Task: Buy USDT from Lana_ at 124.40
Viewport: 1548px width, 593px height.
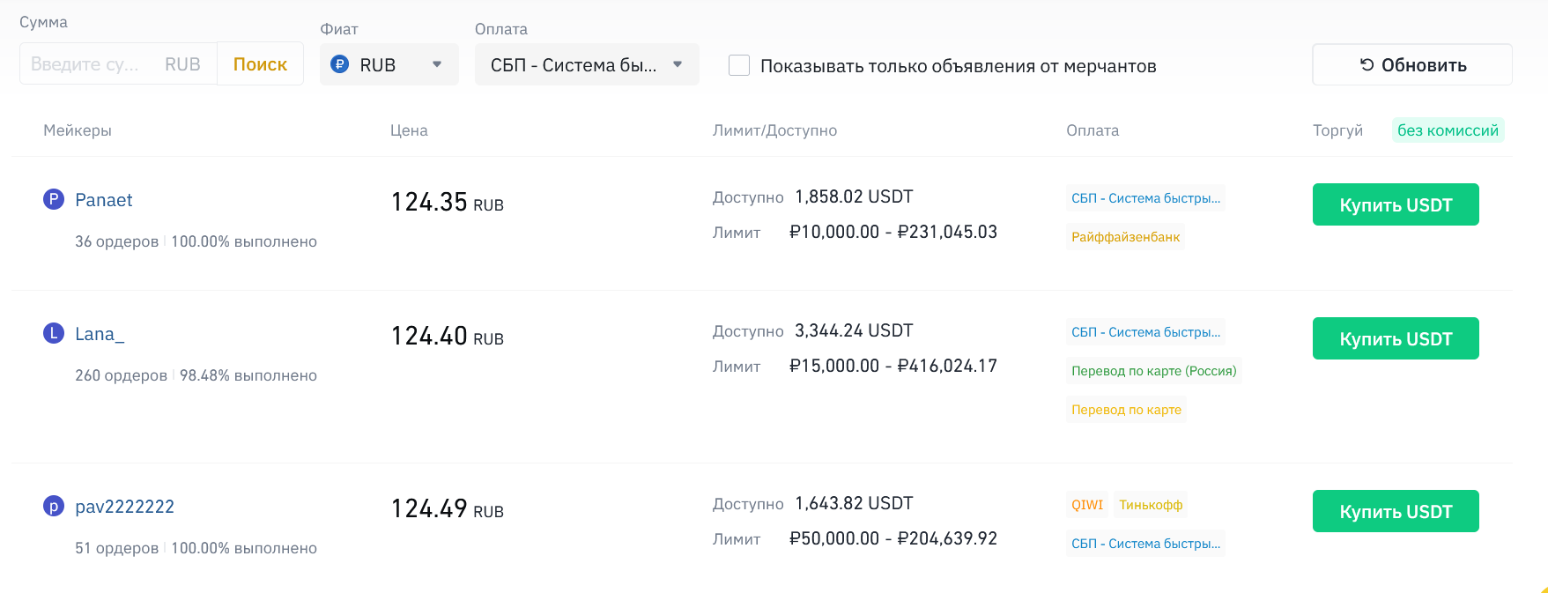Action: [x=1395, y=338]
